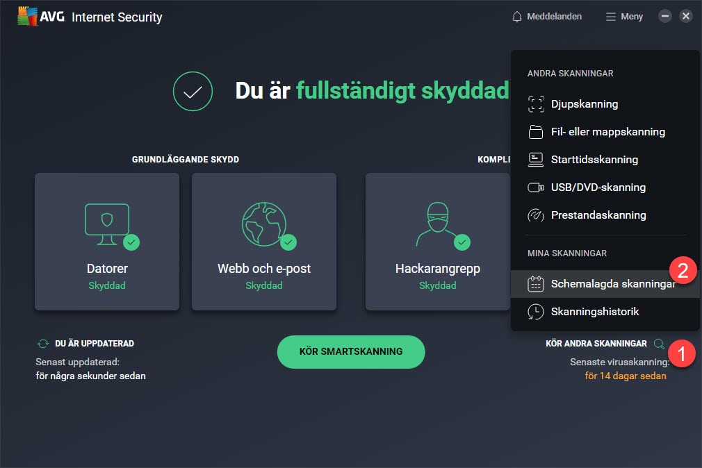
Task: Open the Hackarangrepp tile
Action: 438,242
